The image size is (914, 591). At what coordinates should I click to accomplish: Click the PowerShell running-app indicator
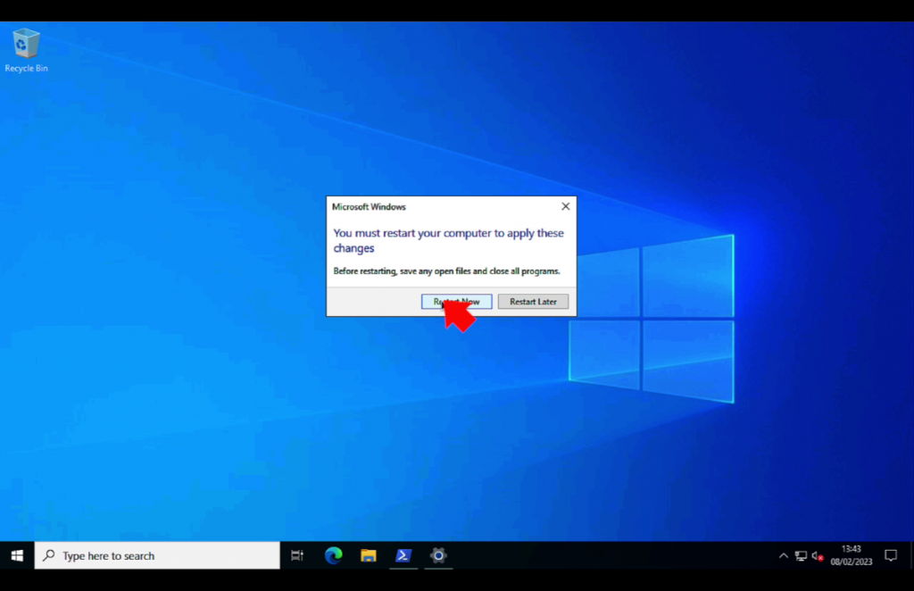coord(403,568)
